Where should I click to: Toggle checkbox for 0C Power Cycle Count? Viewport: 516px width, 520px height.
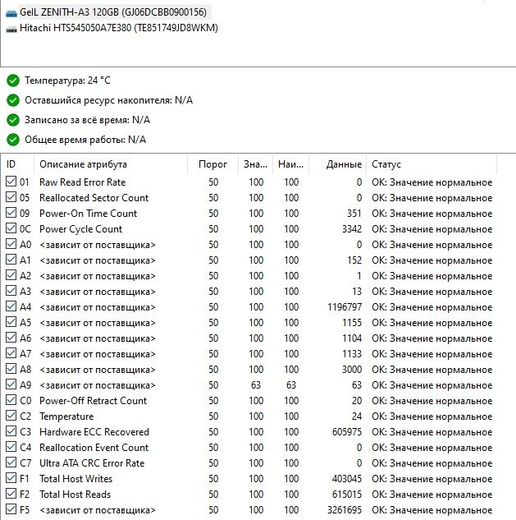point(11,228)
